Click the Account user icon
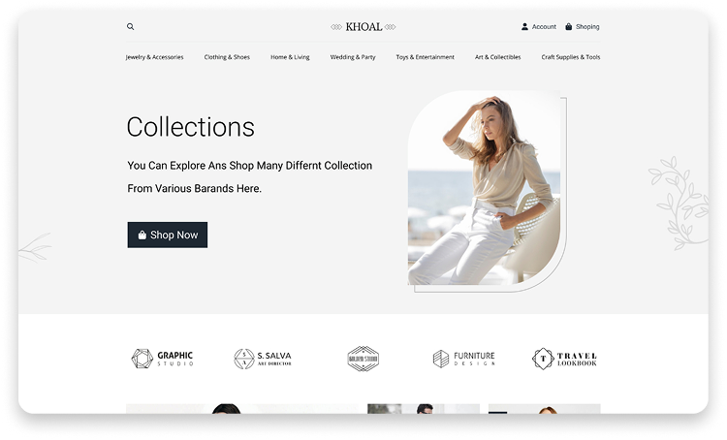Screen dimensions: 727x440 coord(525,27)
